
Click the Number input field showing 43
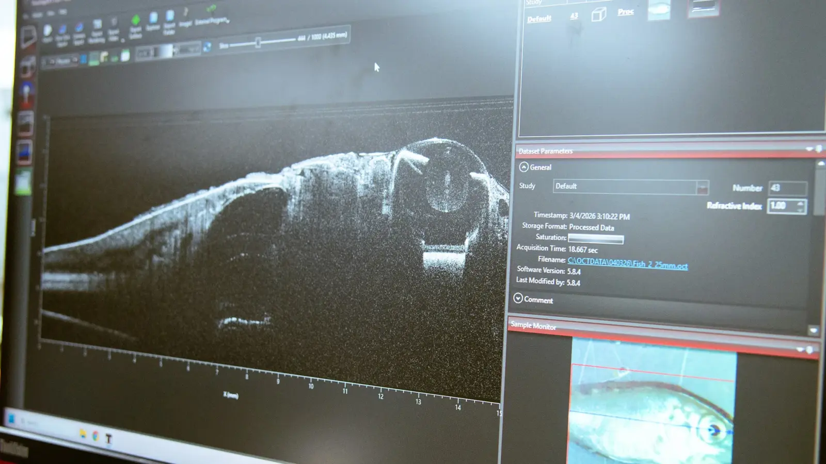(787, 188)
